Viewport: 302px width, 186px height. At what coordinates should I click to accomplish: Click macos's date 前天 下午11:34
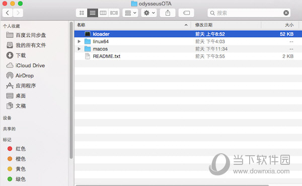point(211,49)
